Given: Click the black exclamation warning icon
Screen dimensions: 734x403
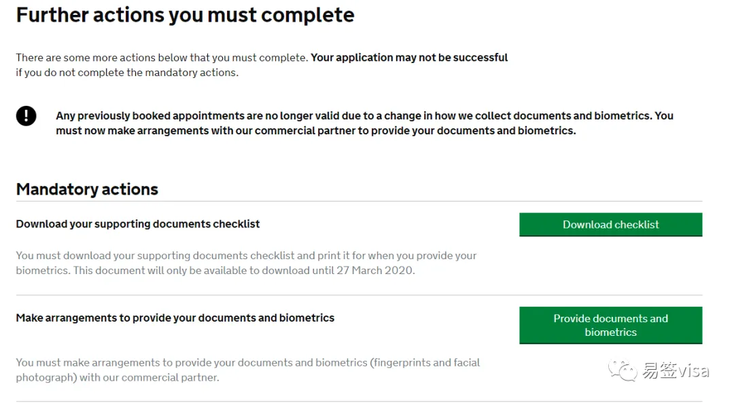Looking at the screenshot, I should pyautogui.click(x=27, y=116).
